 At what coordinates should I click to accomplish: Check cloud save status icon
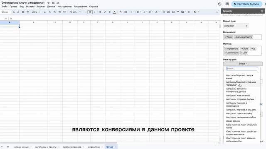58,3
